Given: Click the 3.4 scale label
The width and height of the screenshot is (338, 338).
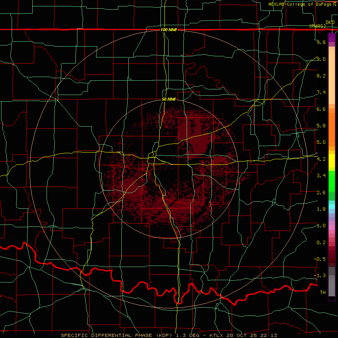Looking at the screenshot, I should [321, 176].
